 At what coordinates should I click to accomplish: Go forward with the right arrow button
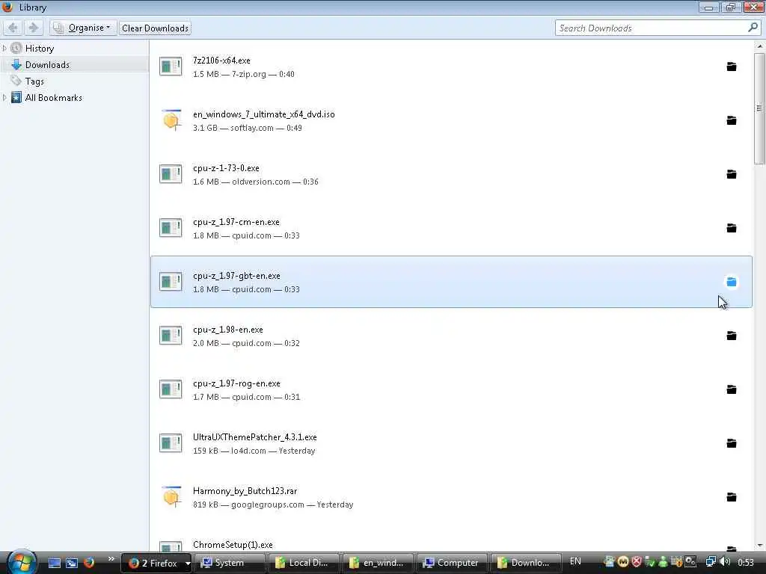pos(33,28)
